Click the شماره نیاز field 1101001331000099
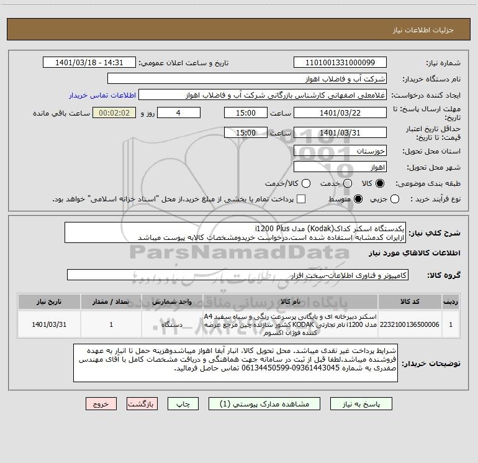Viewport: 478px width, 463px height. 340,62
